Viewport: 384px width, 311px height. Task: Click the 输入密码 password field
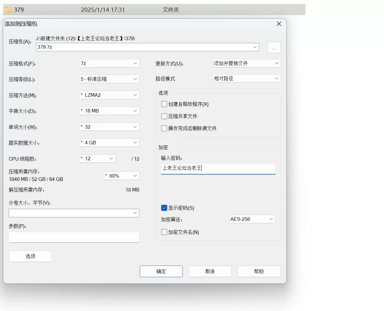pos(218,169)
